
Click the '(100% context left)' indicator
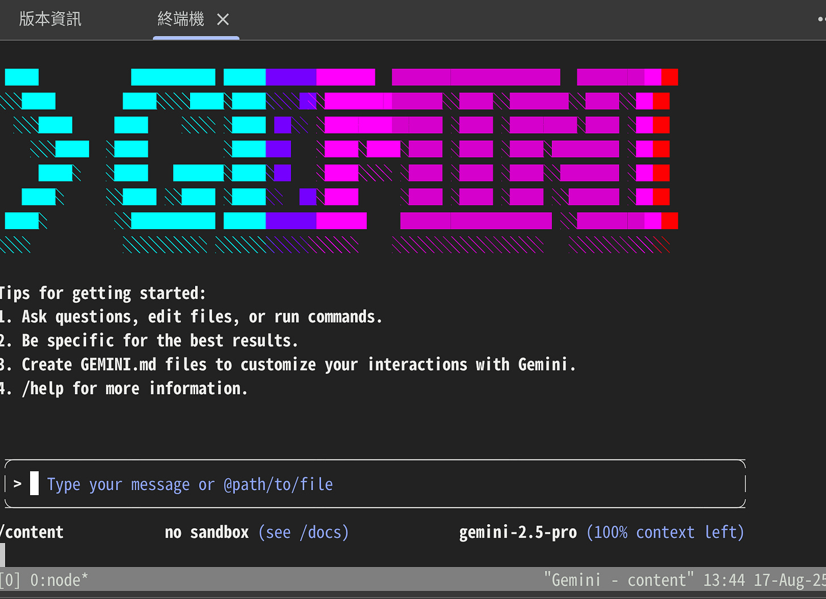[665, 532]
